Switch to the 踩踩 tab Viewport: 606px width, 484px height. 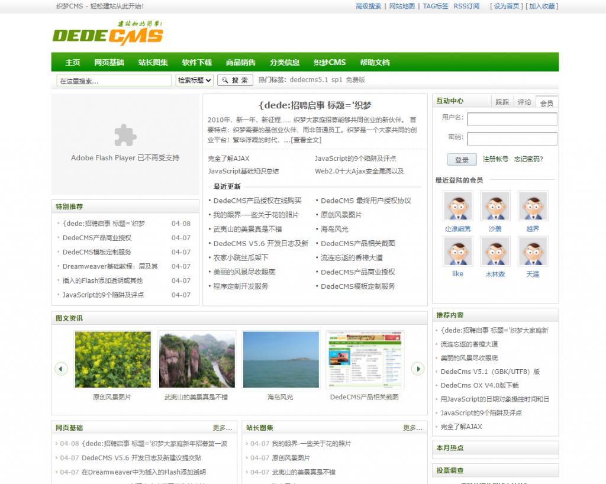[x=501, y=101]
